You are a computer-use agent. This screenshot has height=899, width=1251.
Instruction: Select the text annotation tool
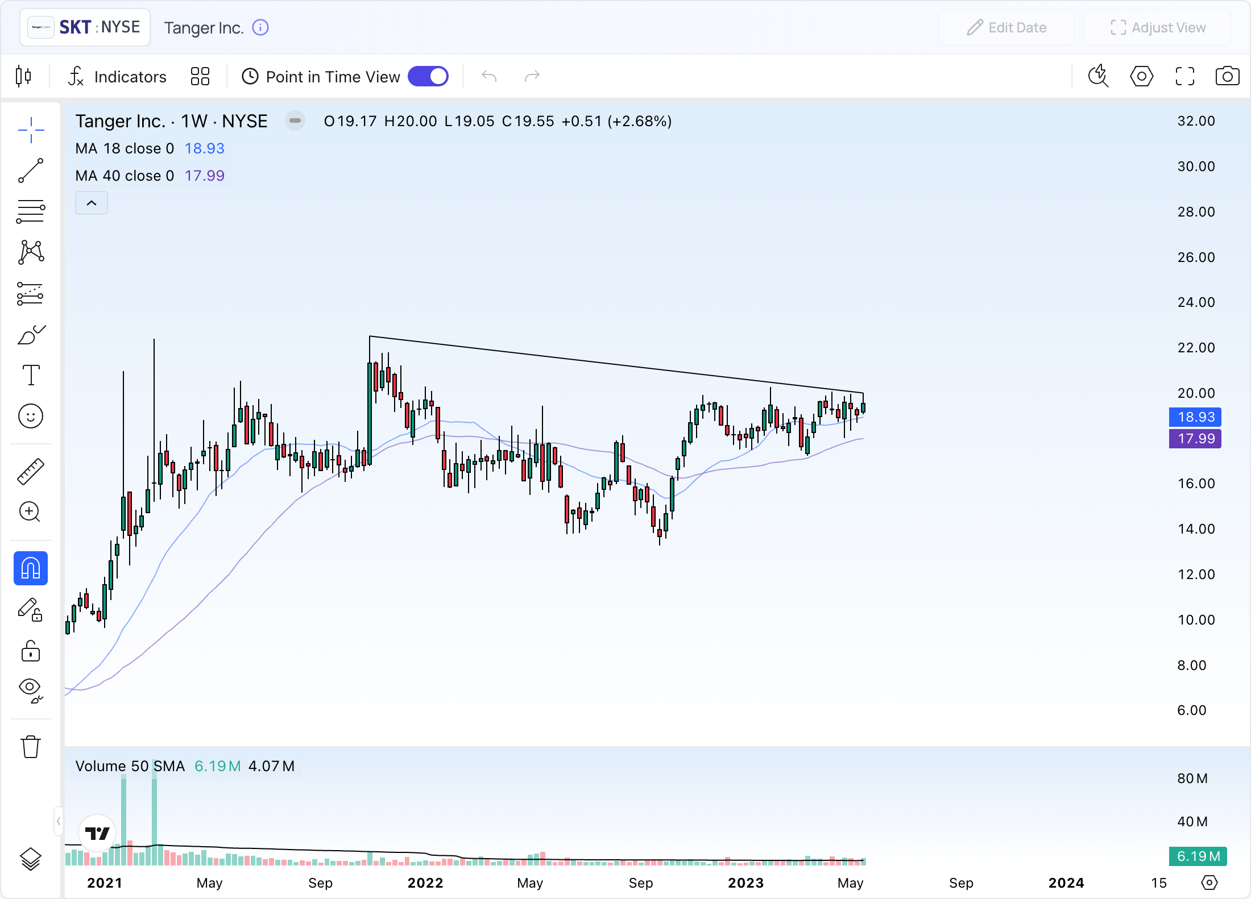pyautogui.click(x=31, y=375)
